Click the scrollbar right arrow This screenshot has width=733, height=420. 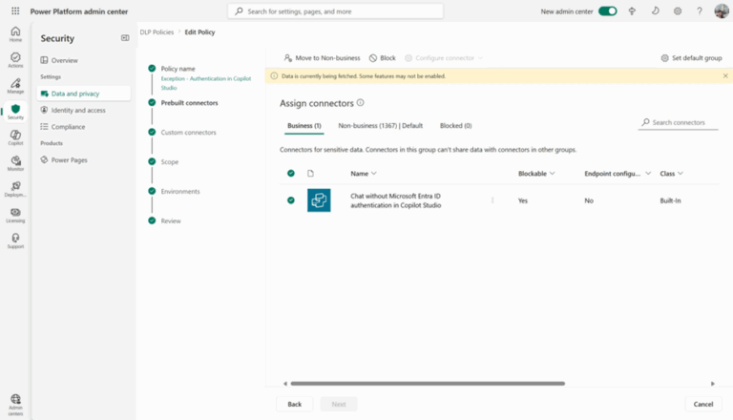click(712, 384)
